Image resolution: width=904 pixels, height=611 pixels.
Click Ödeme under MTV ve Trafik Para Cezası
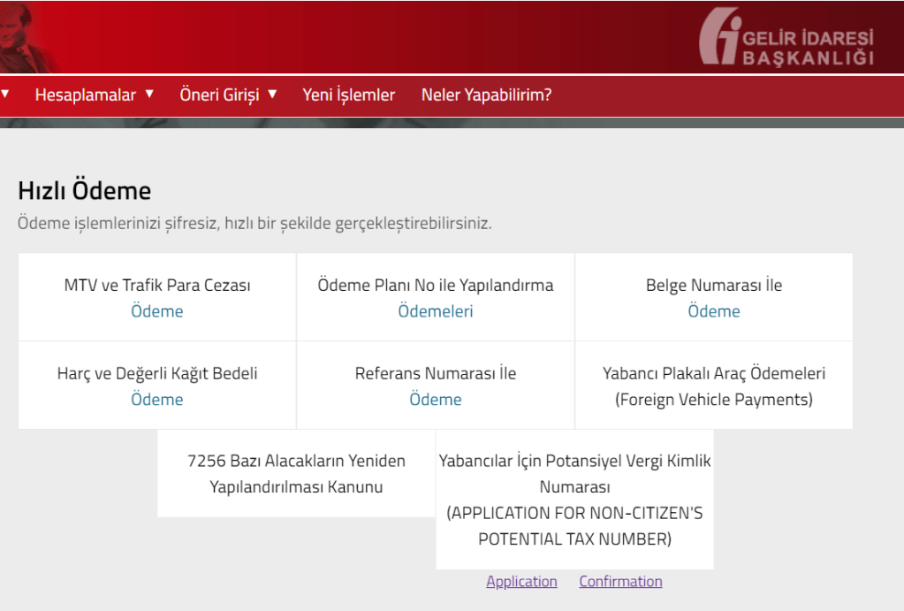click(x=157, y=311)
